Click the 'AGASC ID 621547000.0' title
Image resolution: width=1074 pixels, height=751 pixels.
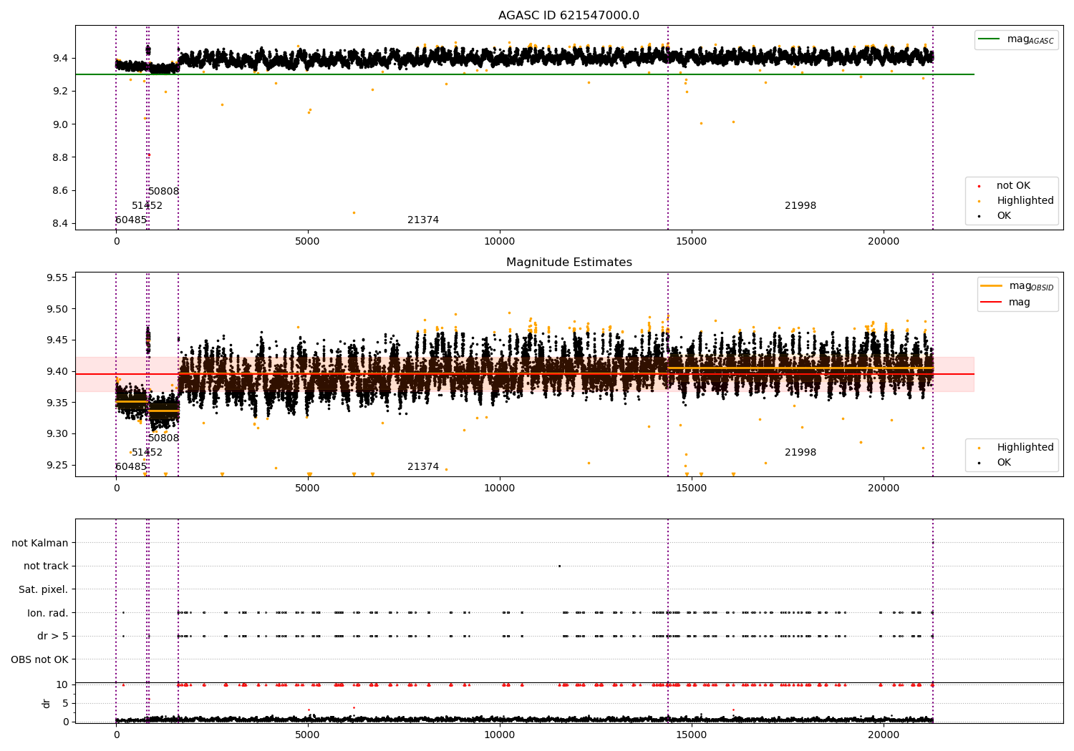coord(569,16)
